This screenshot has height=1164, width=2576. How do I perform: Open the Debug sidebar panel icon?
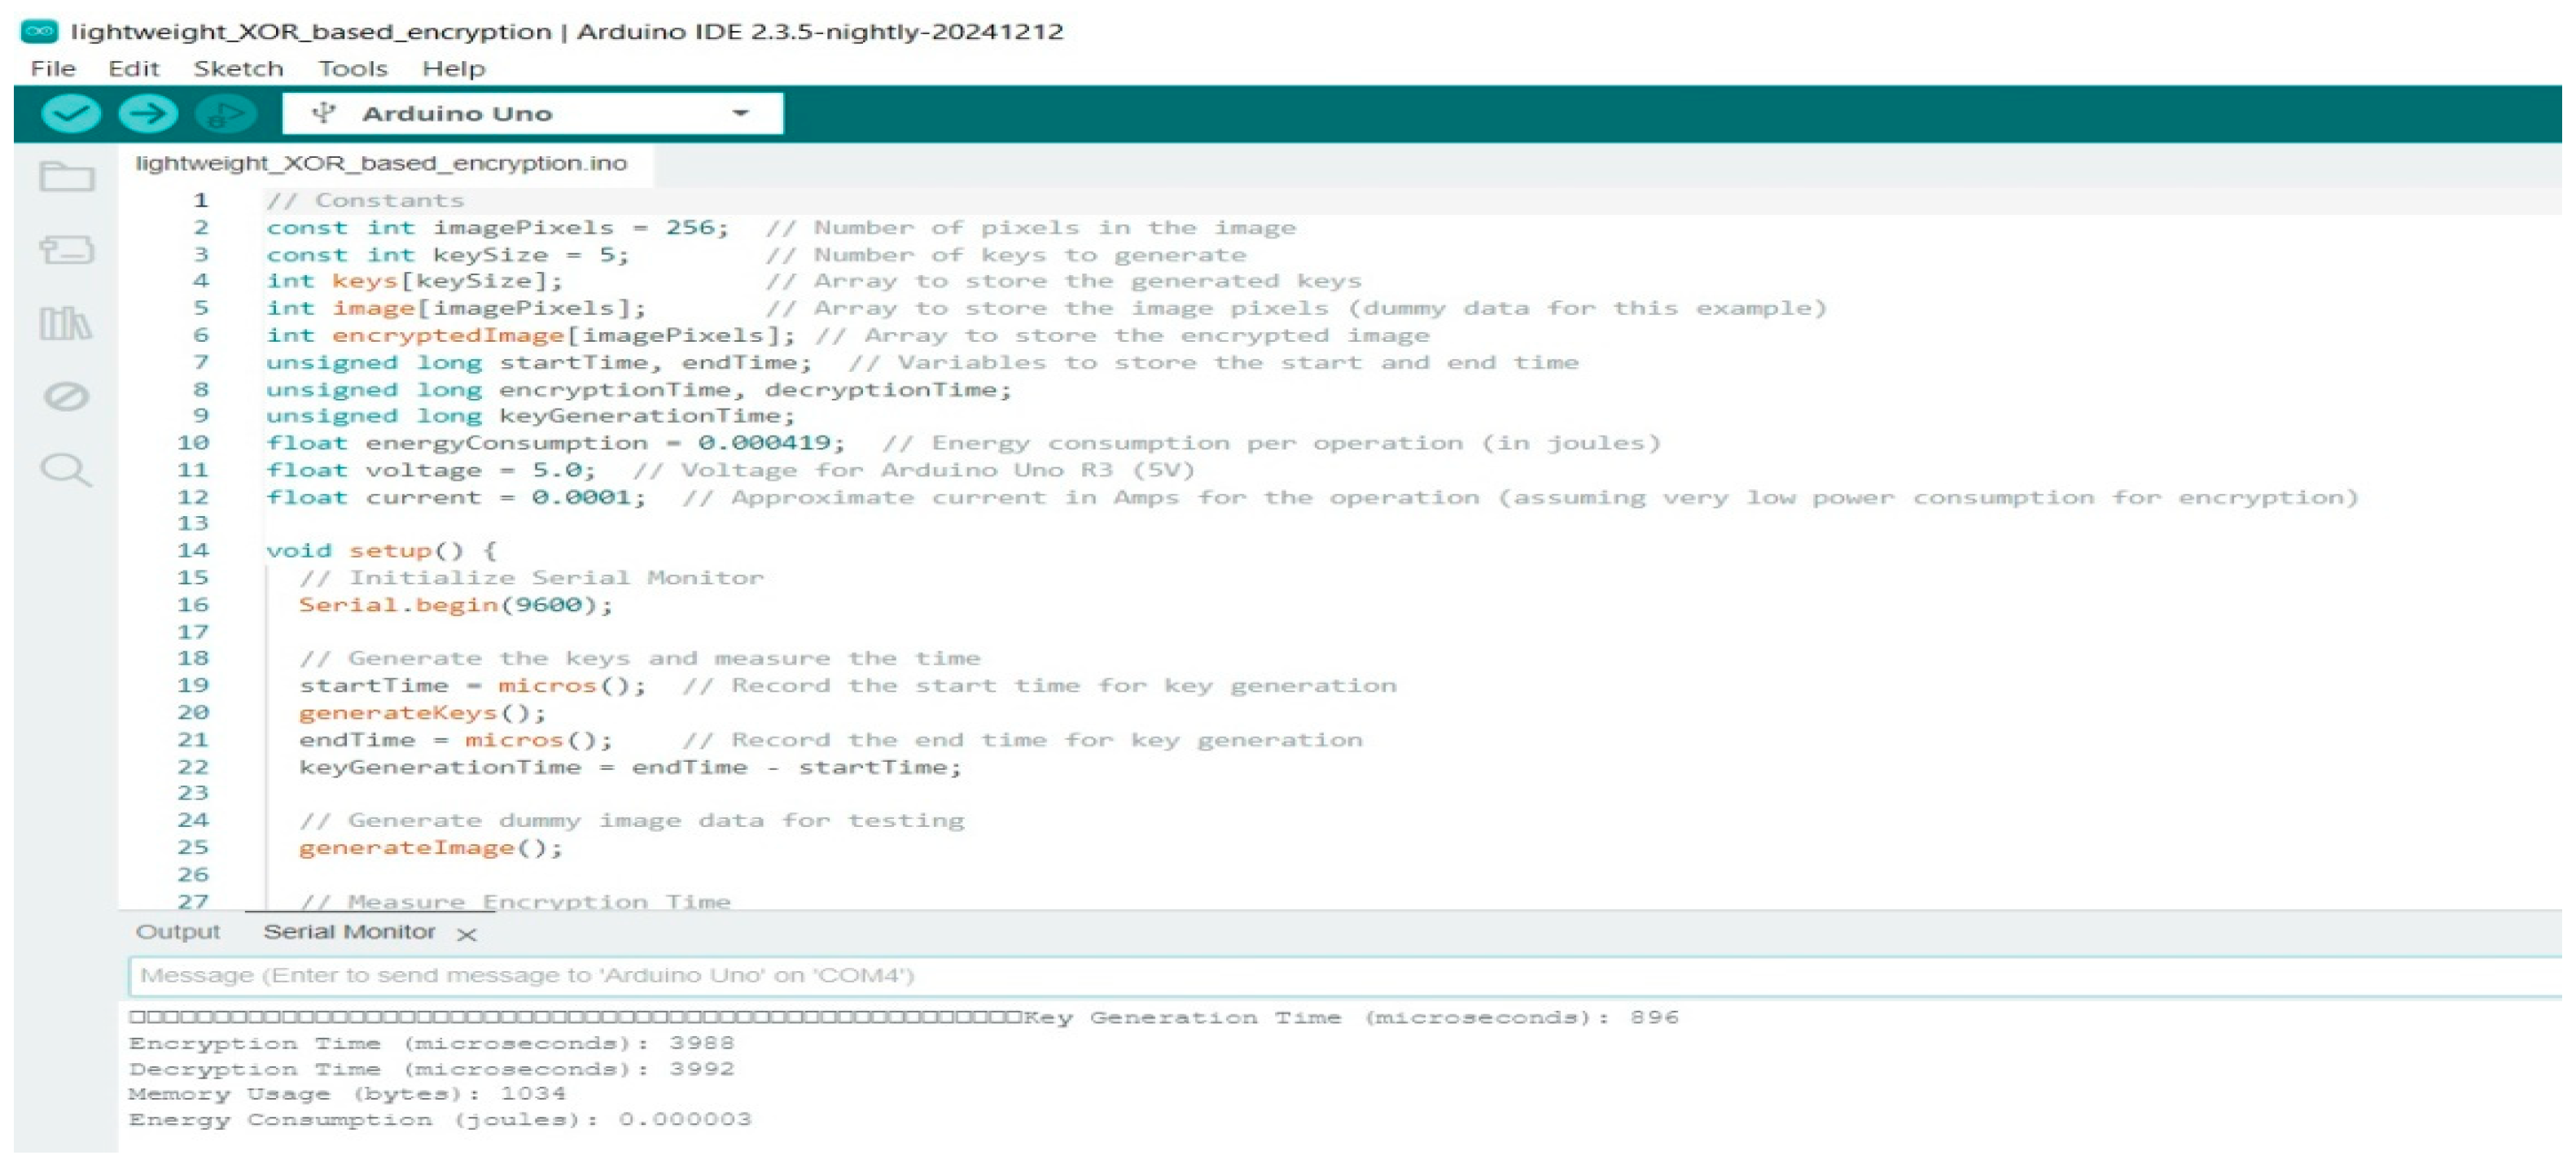click(67, 397)
